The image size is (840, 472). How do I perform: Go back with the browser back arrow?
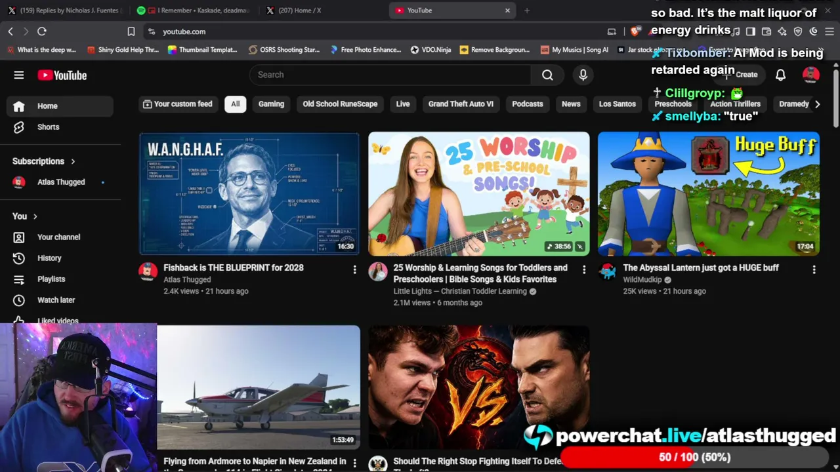(x=10, y=31)
